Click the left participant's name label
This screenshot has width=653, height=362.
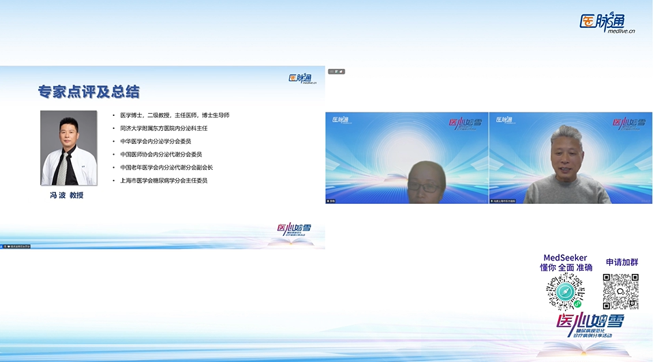tap(332, 201)
